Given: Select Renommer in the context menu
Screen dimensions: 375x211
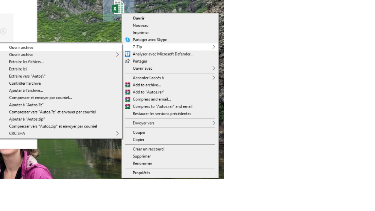Looking at the screenshot, I should point(142,163).
